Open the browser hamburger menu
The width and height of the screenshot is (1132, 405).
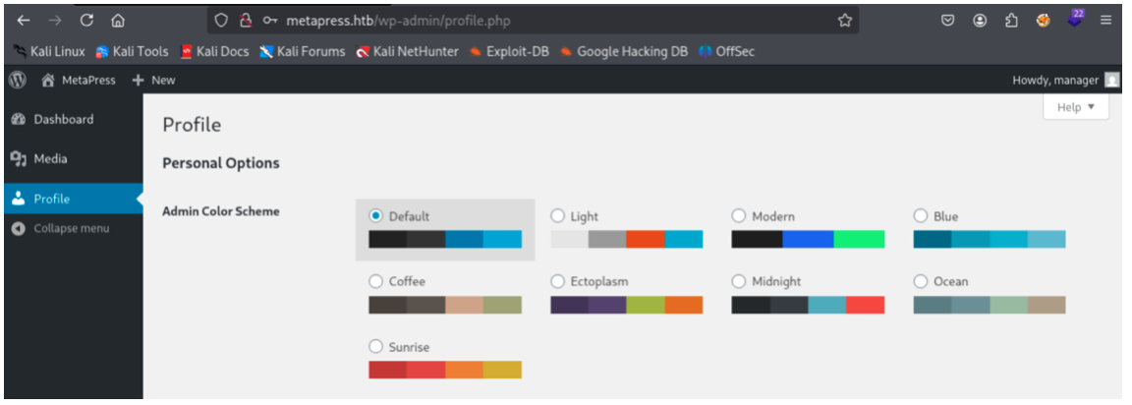click(x=1106, y=21)
